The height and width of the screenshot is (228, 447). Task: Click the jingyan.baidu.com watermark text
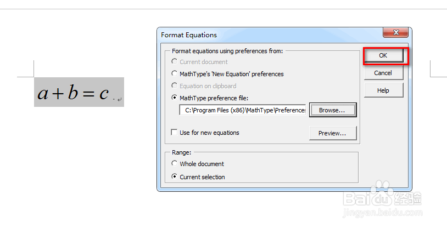383,213
